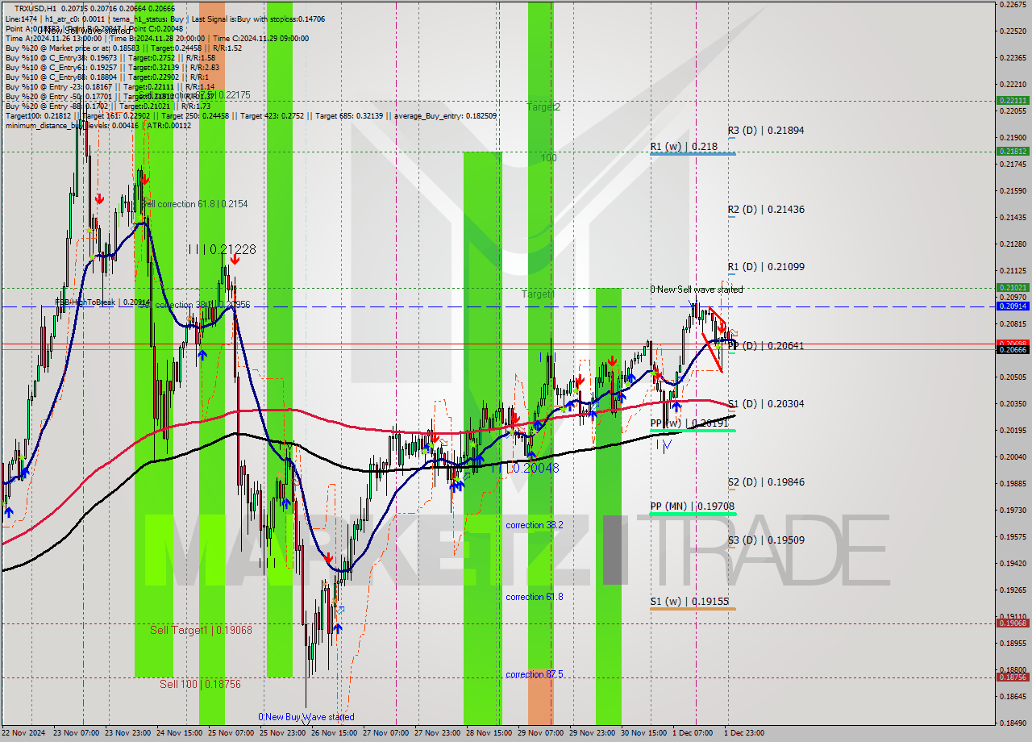Click the 'Target100: 0.21812' info line

[251, 115]
